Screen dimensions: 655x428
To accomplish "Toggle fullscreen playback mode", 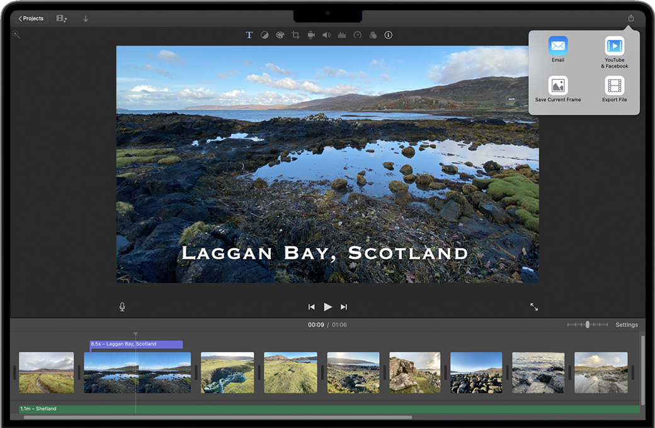I will point(534,307).
